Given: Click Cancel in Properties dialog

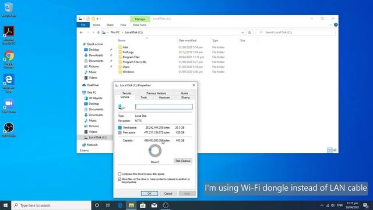Looking at the screenshot, I should pyautogui.click(x=168, y=194).
